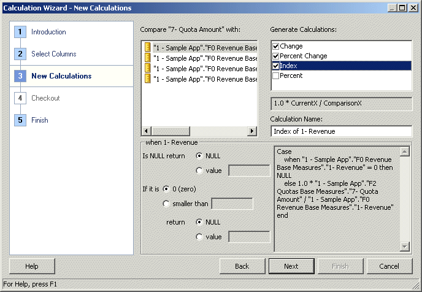
Task: Click the scroll left arrow of compare list
Action: 146,131
